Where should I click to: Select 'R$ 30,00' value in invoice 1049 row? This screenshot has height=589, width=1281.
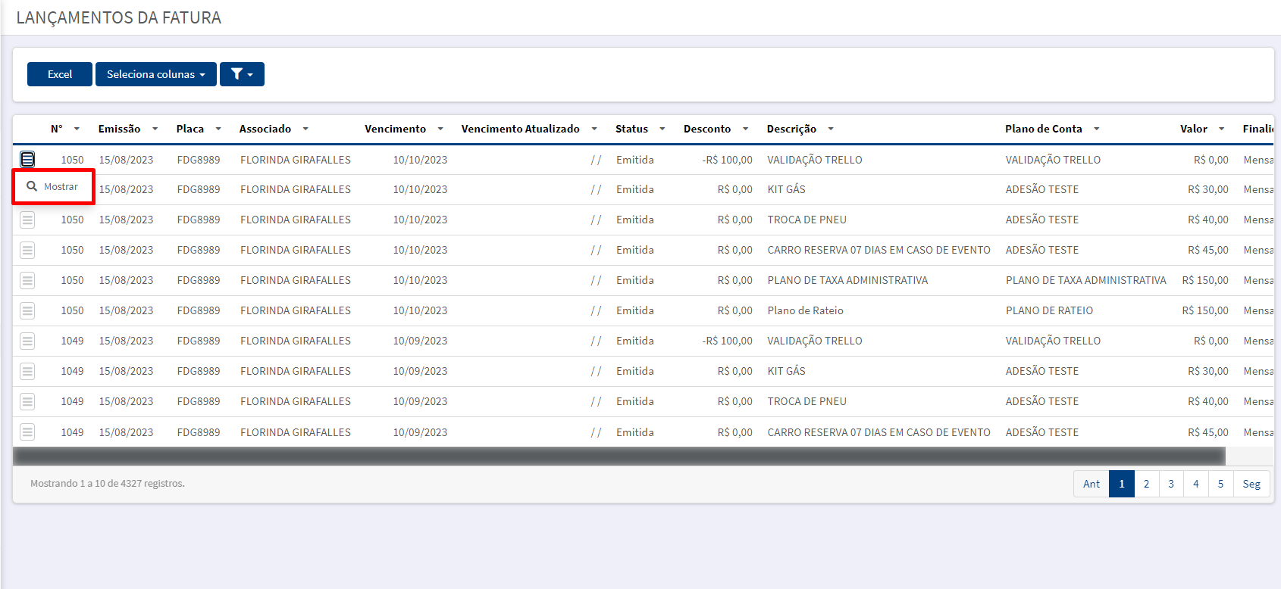pos(1208,371)
